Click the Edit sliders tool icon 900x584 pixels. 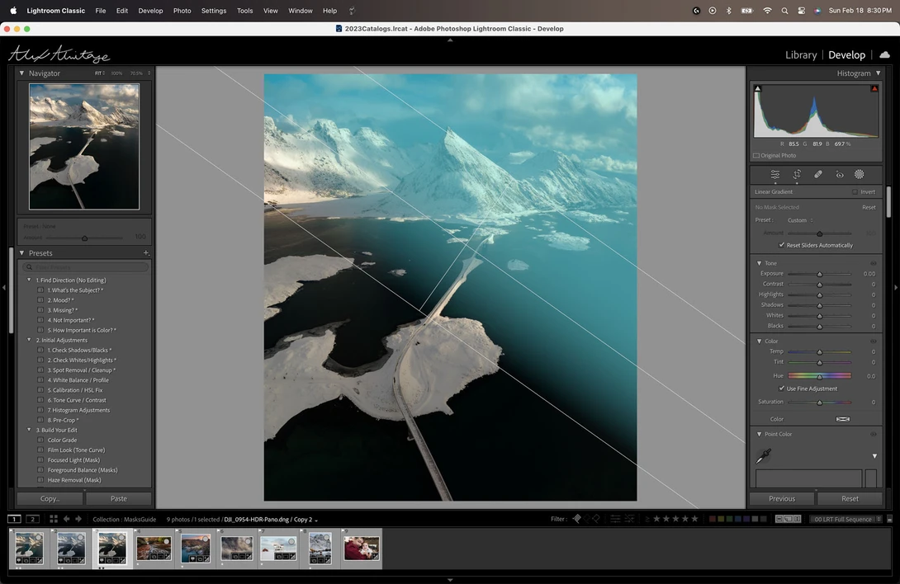click(x=774, y=174)
